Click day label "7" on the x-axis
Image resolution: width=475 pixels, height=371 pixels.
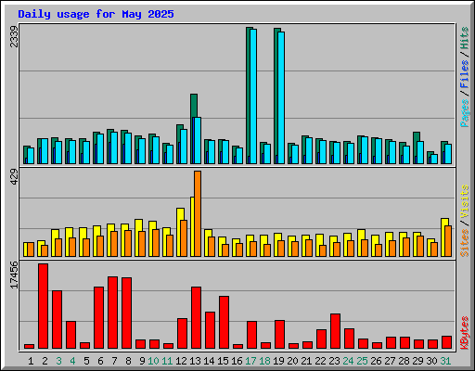114,361
